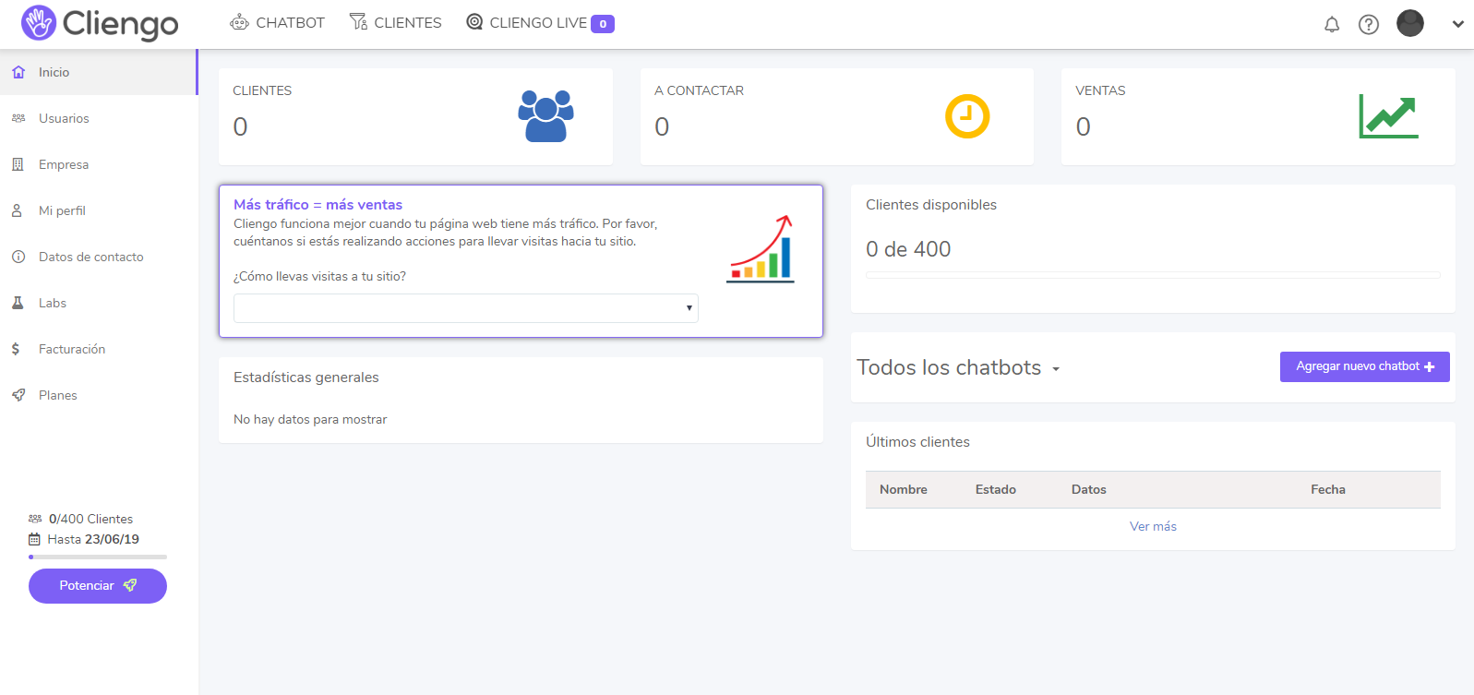The height and width of the screenshot is (695, 1474).
Task: Open notifications bell
Action: point(1332,24)
